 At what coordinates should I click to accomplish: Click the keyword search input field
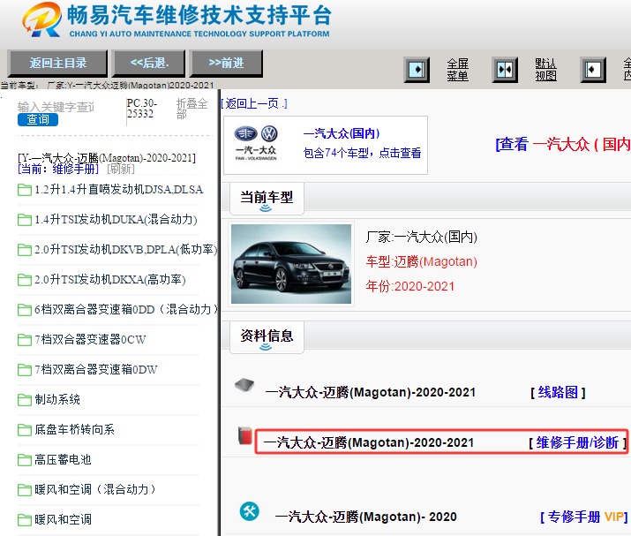click(x=56, y=107)
